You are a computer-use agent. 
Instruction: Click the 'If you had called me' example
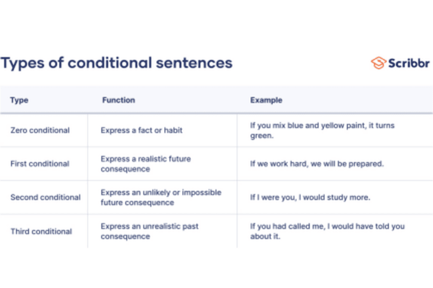click(327, 226)
